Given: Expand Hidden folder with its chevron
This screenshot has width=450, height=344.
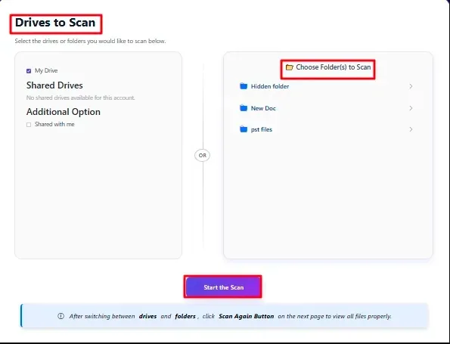Looking at the screenshot, I should point(411,86).
